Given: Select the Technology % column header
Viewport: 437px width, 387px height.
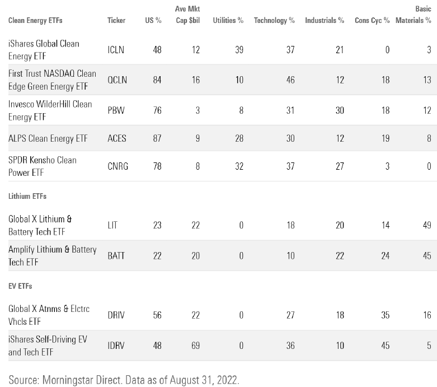Looking at the screenshot, I should pos(274,21).
